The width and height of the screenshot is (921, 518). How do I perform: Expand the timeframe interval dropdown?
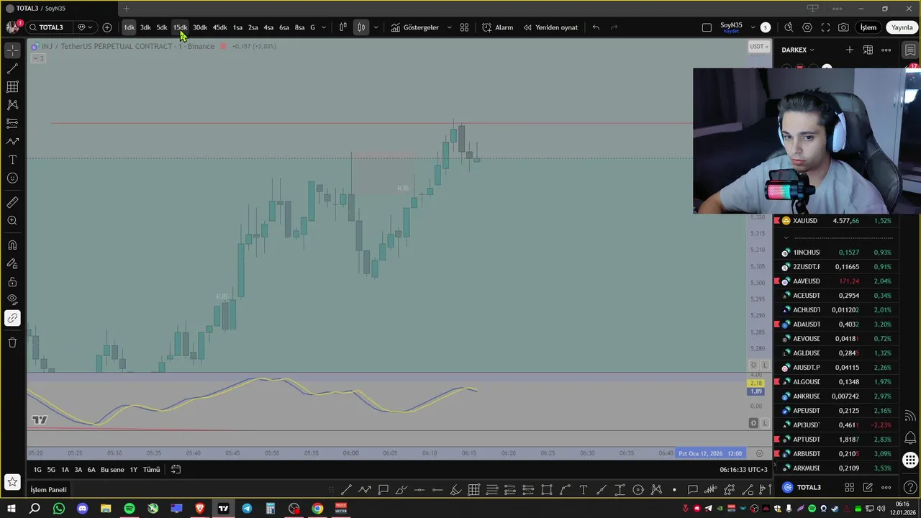coord(324,27)
